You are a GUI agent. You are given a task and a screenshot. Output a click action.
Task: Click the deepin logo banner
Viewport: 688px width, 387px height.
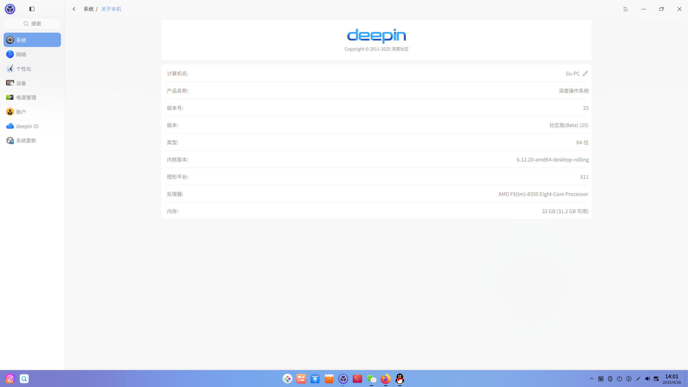tap(376, 36)
